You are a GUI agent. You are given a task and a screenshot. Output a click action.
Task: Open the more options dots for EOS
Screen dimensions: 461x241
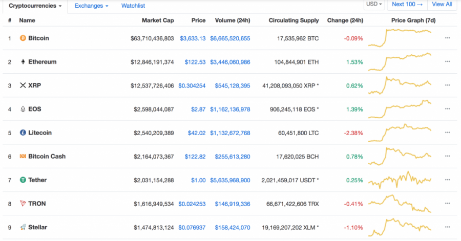[x=448, y=108]
